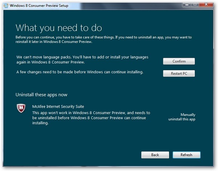Click the 'We can't move language packs' message
The height and width of the screenshot is (171, 218).
click(x=82, y=59)
